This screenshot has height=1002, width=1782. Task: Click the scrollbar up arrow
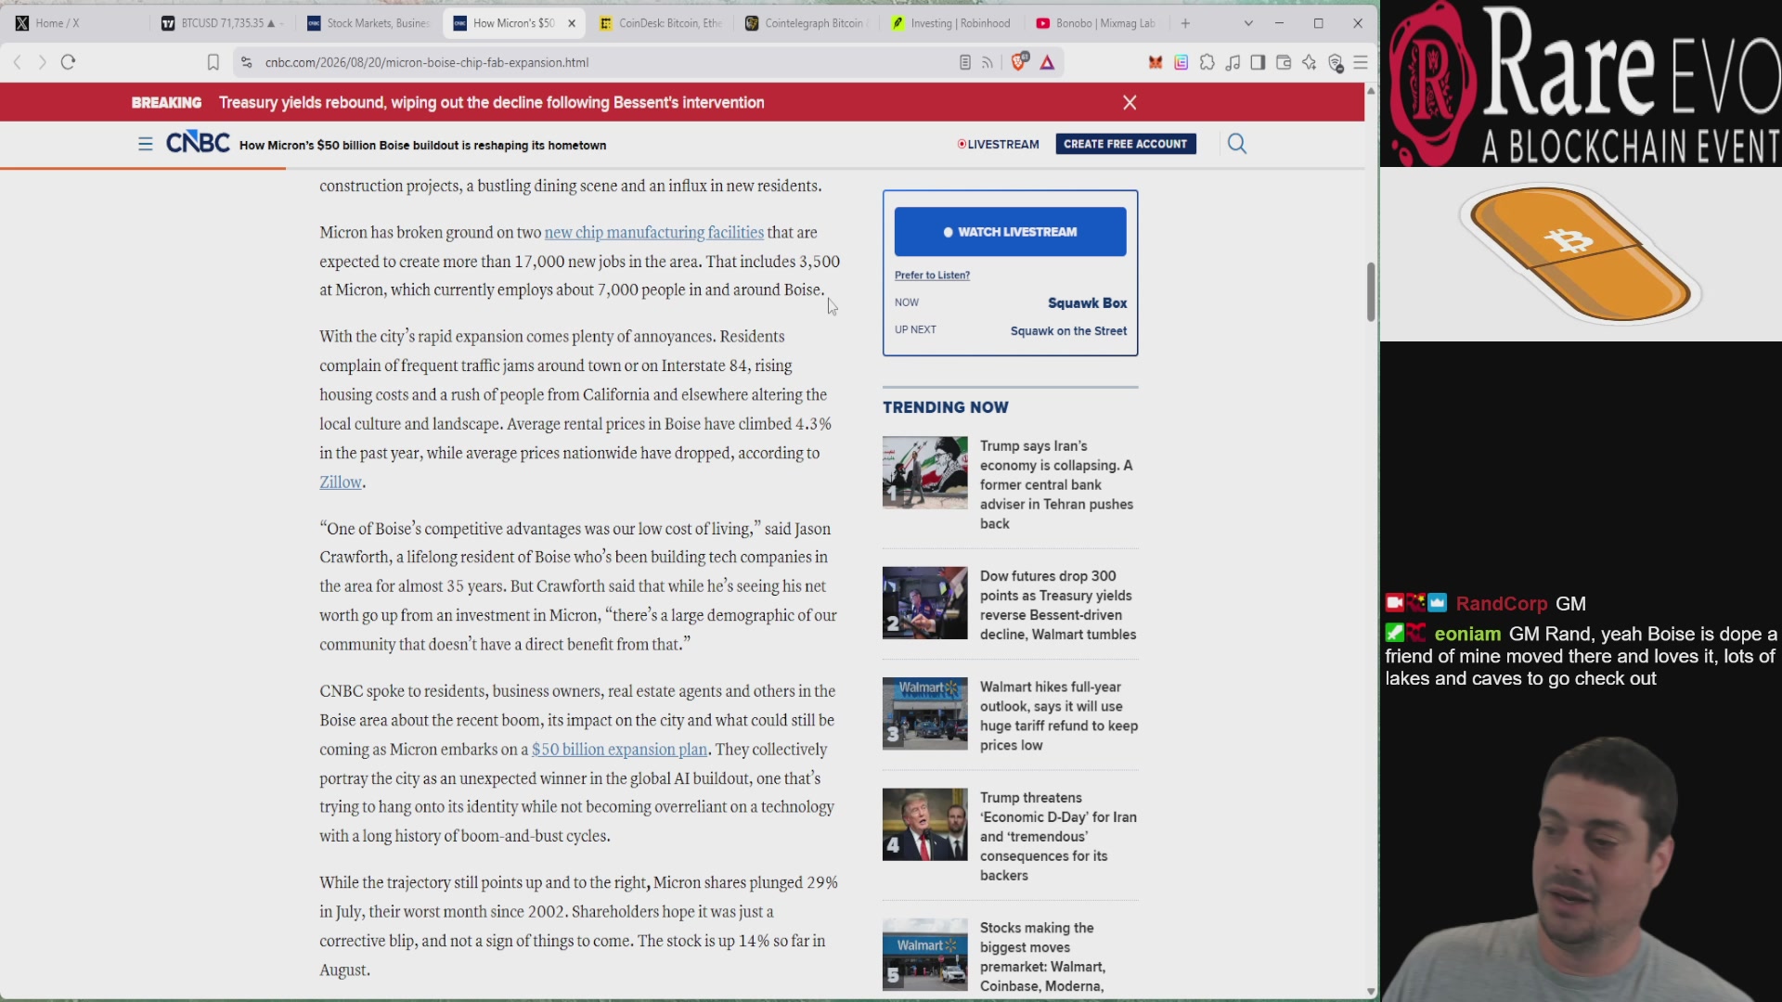(1371, 91)
